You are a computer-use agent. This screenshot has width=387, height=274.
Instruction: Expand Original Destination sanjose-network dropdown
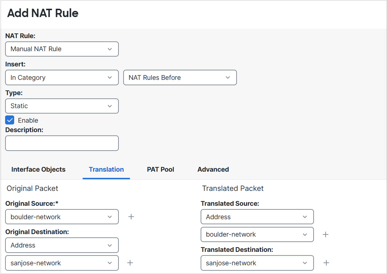62,263
